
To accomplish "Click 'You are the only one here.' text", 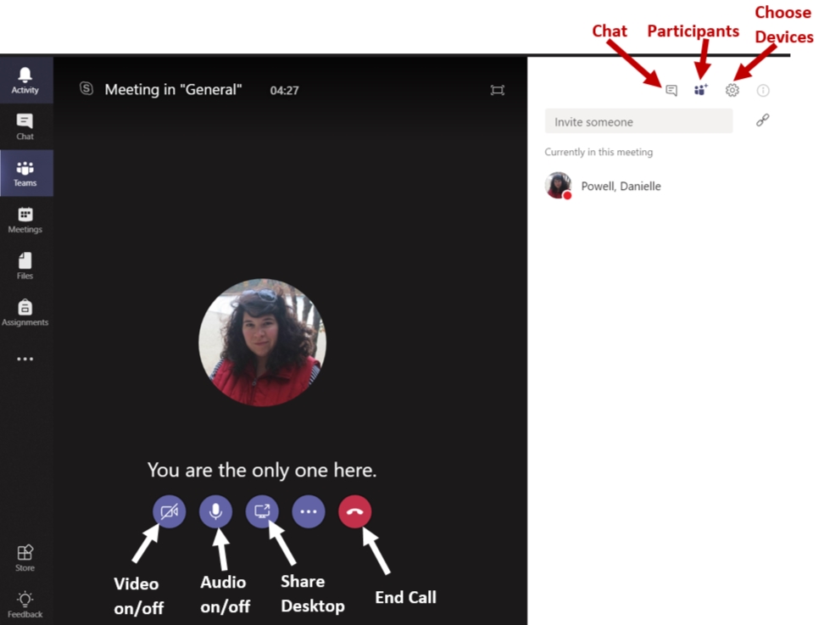I will (x=262, y=470).
